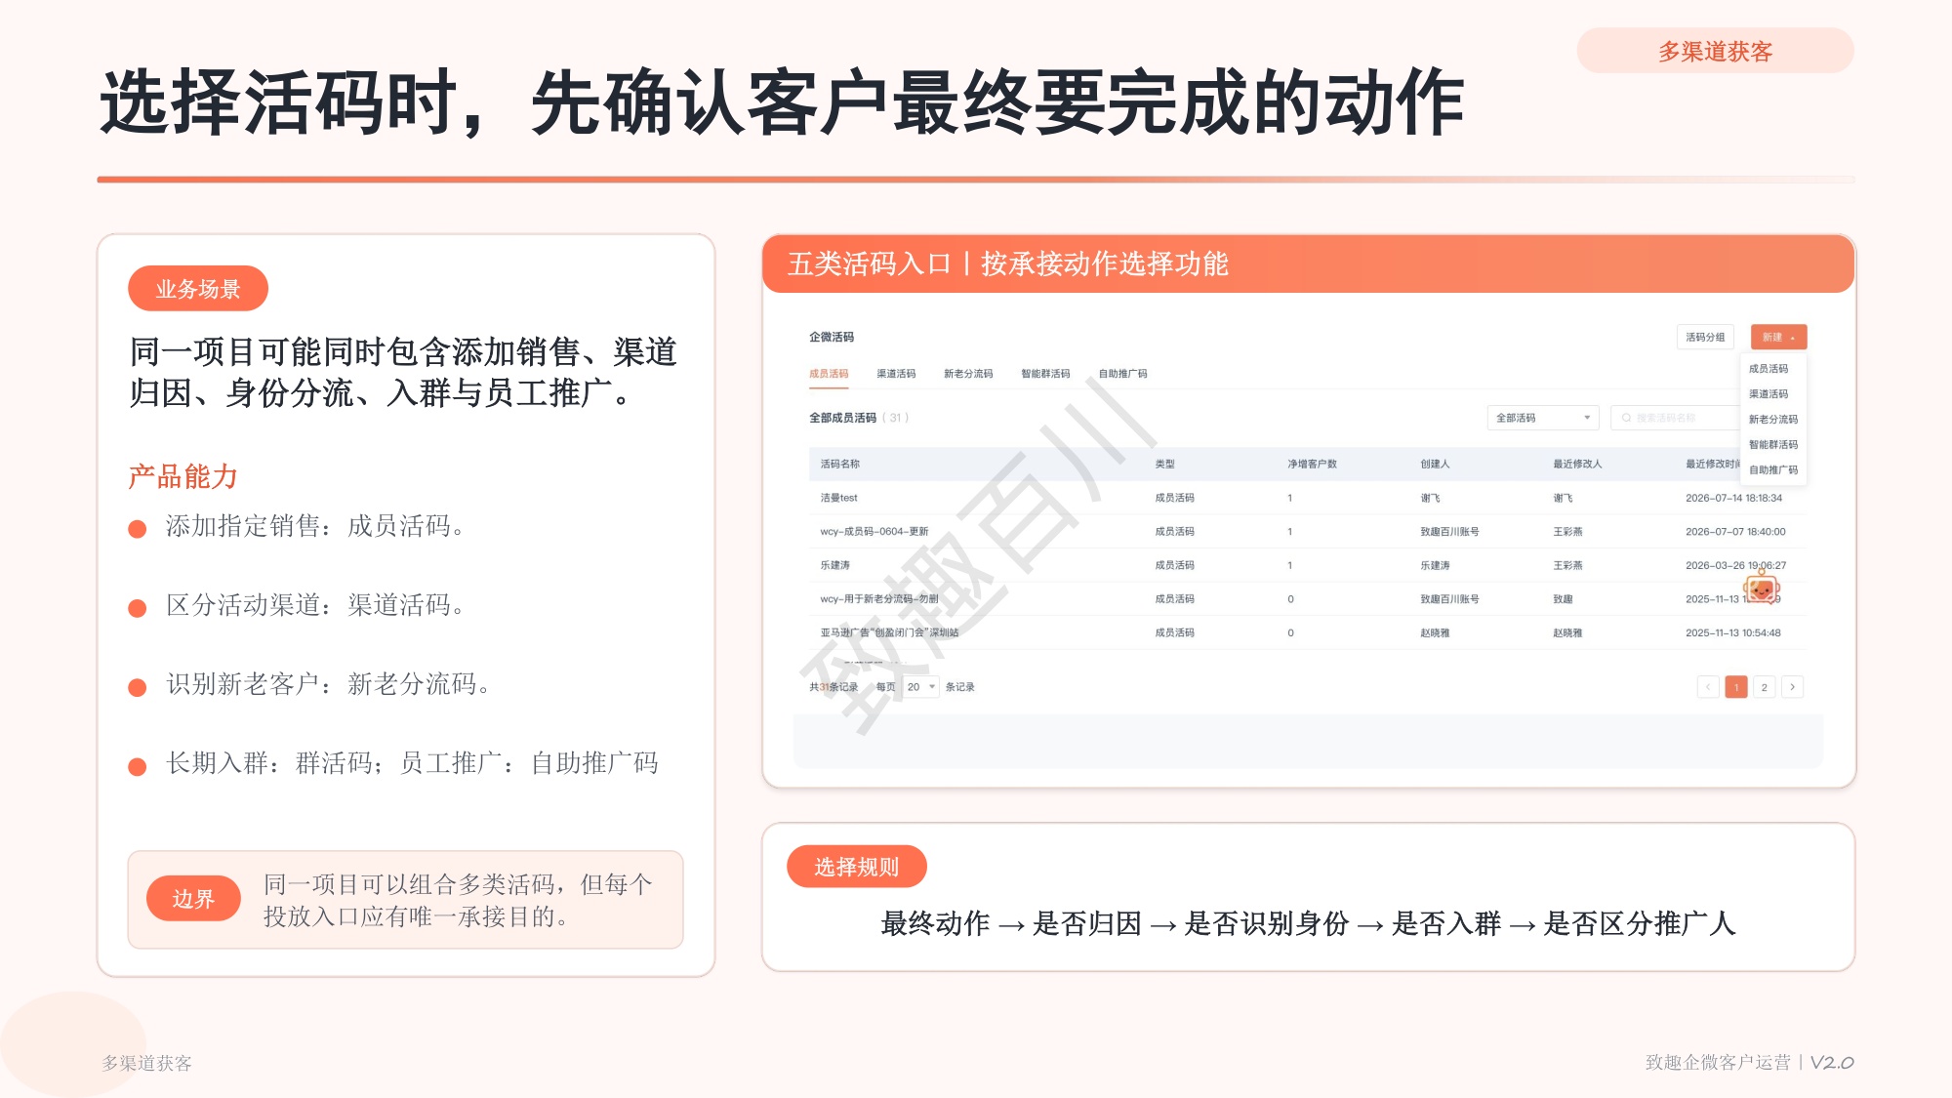The width and height of the screenshot is (1952, 1098).
Task: Switch to the 新老分流码 tab
Action: tap(968, 374)
